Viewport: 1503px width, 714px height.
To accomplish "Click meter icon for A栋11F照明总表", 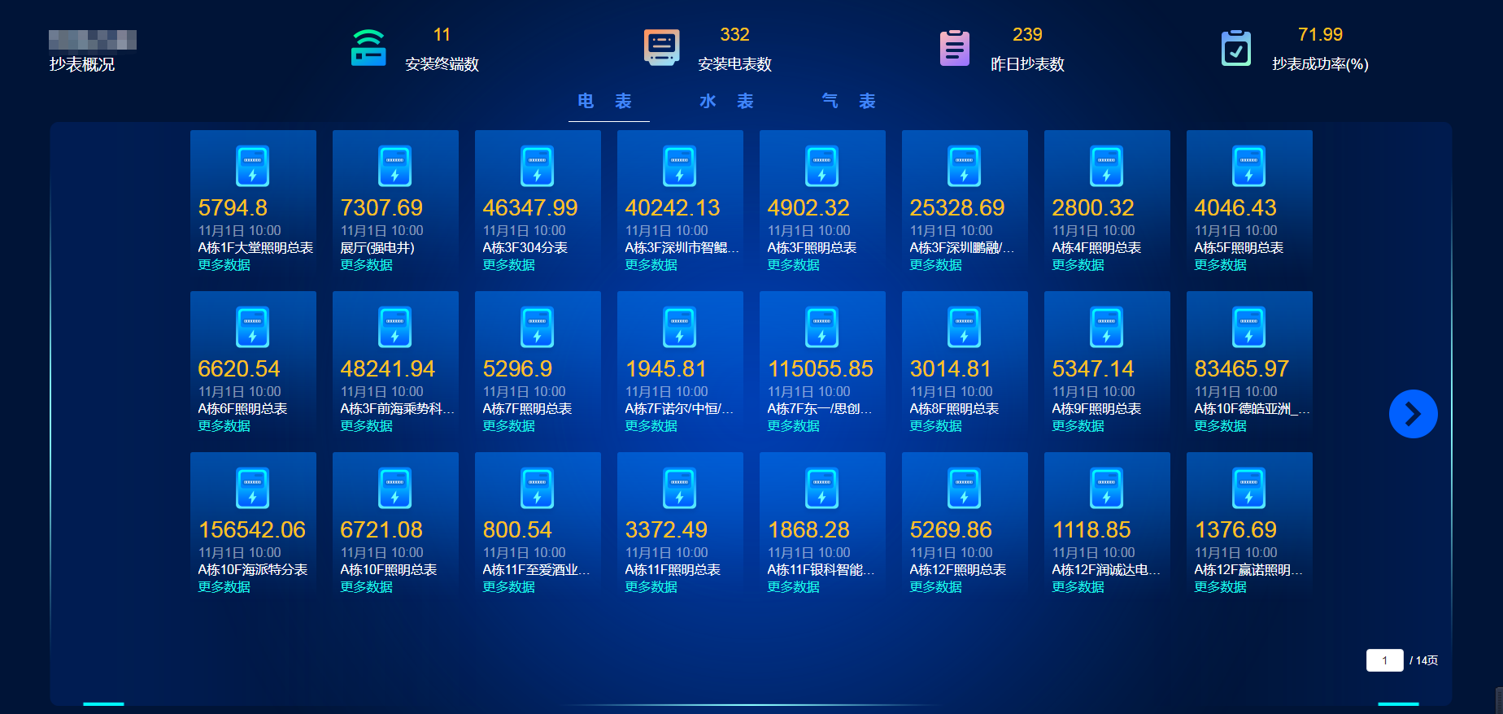I will [679, 489].
